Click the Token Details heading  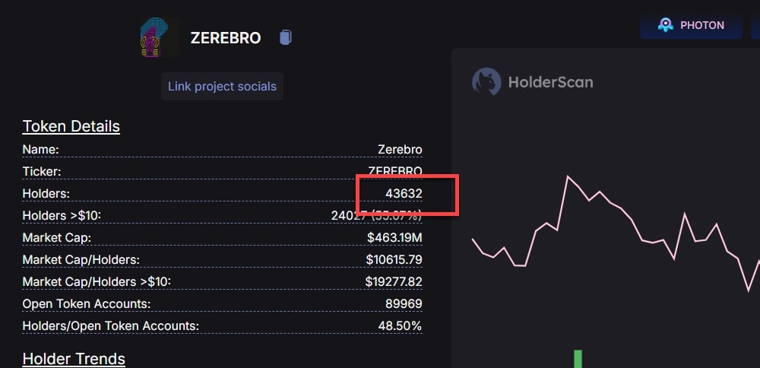(x=71, y=126)
